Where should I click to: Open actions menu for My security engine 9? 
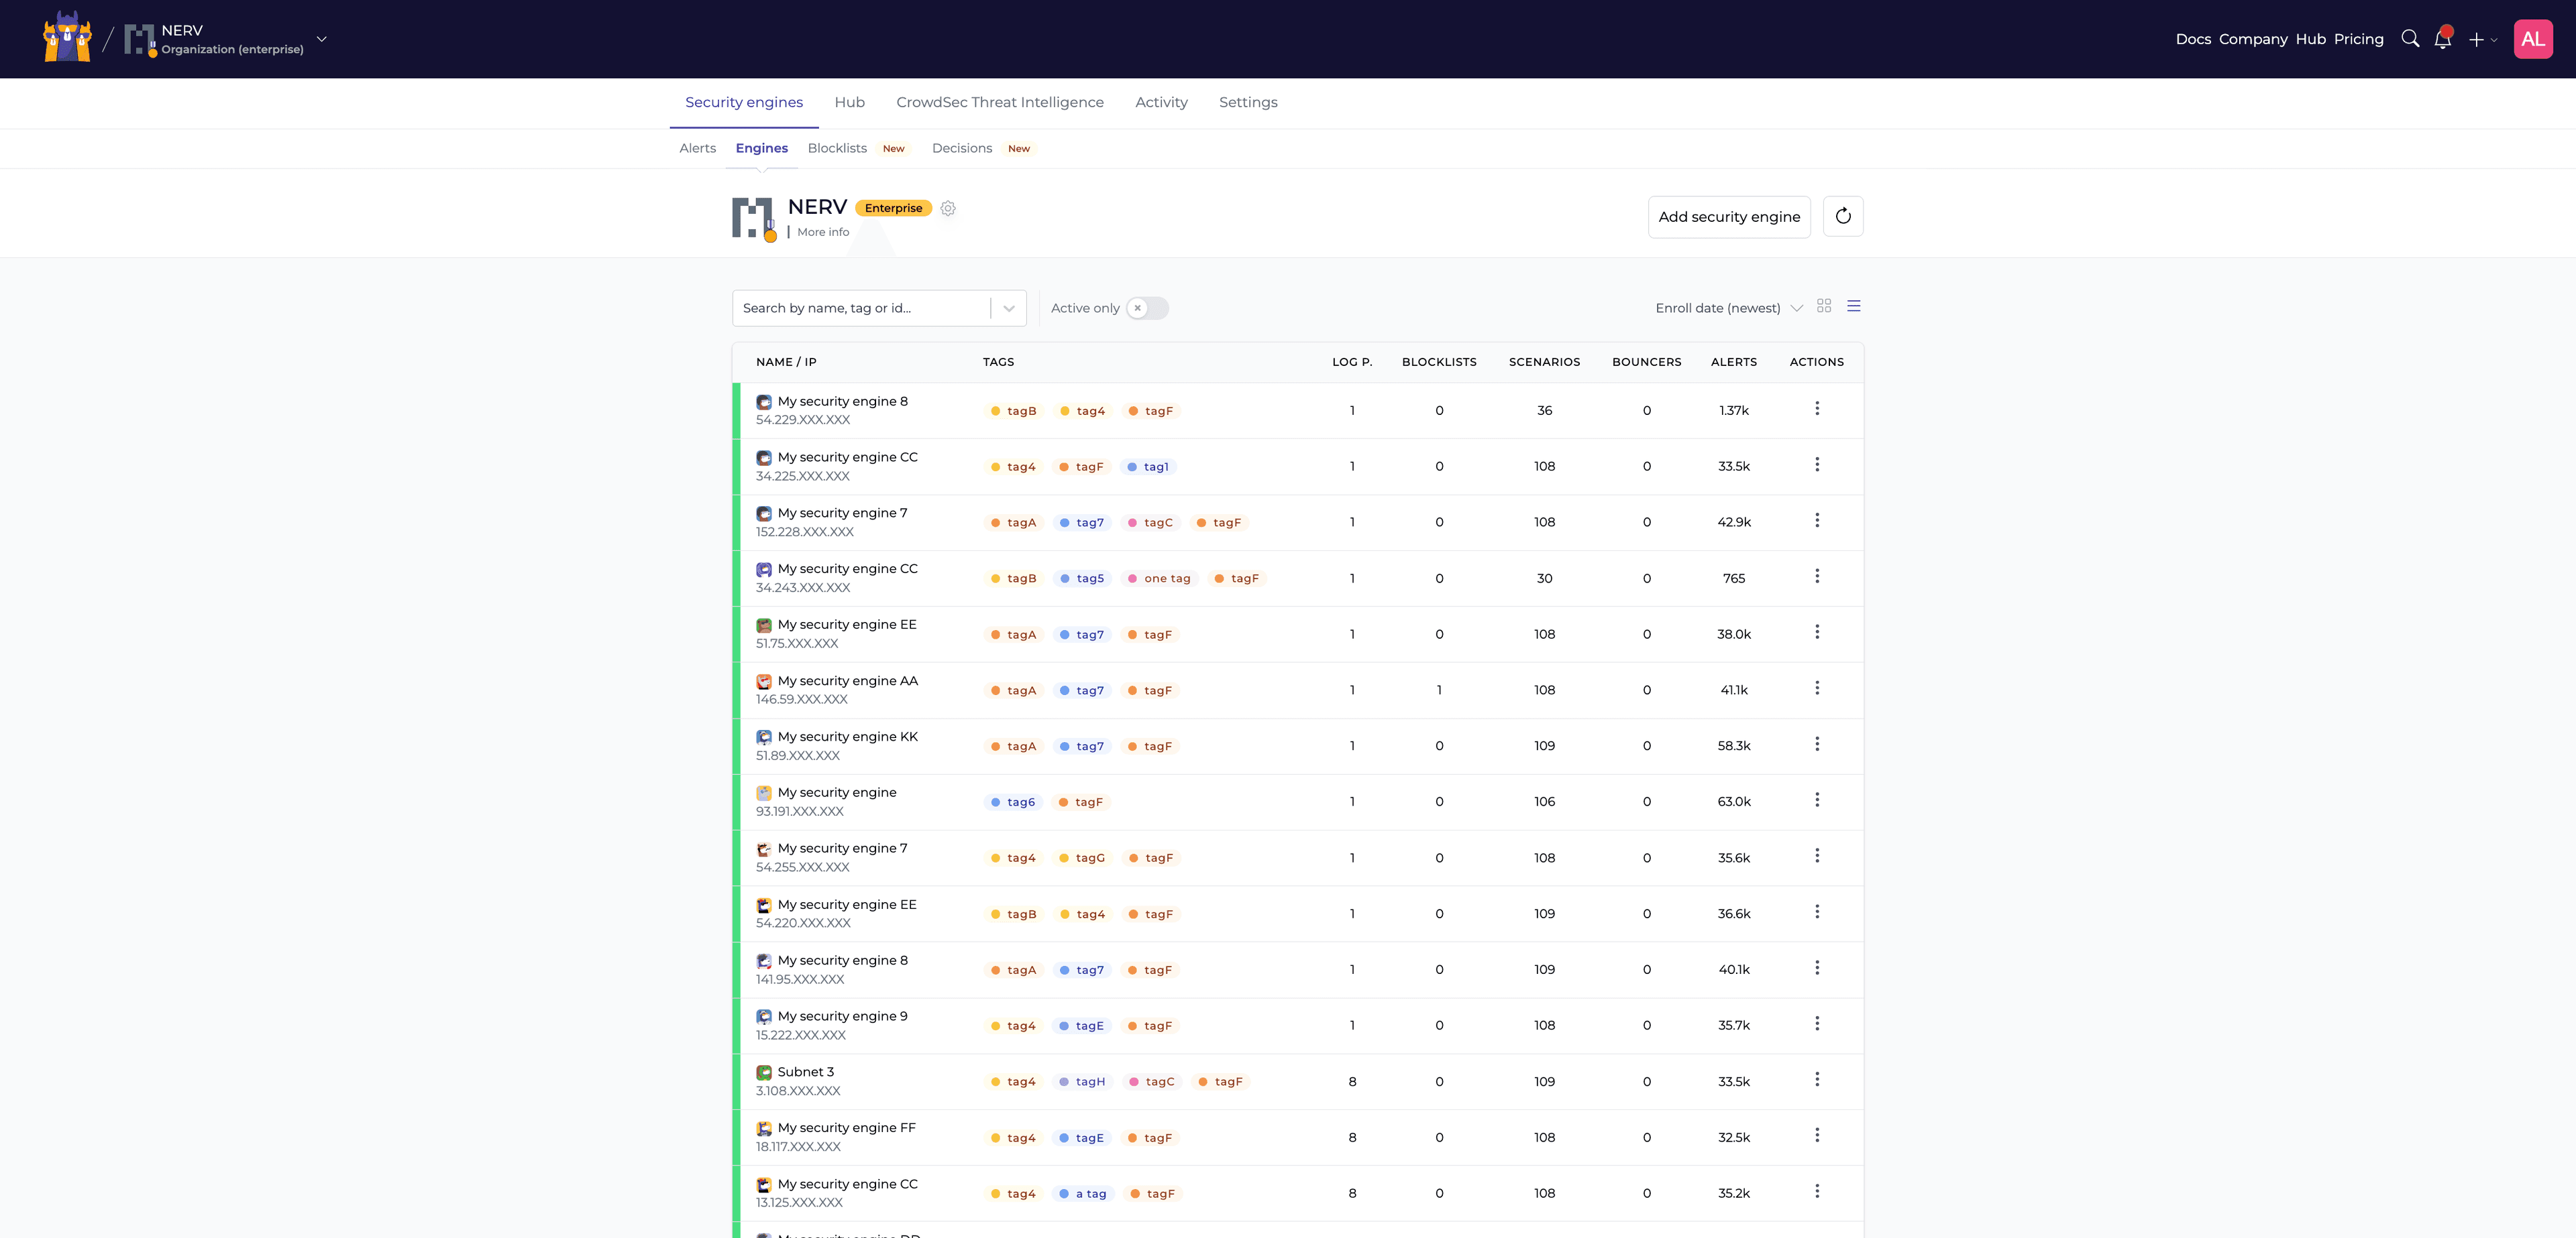(x=1817, y=1023)
